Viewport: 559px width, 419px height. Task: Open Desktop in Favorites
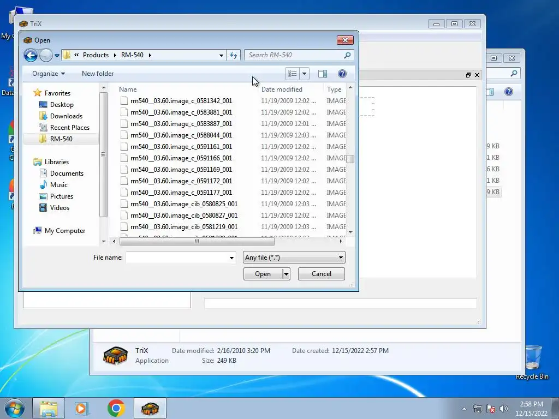62,105
